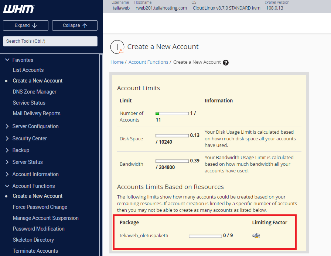The image size is (331, 256).
Task: Click the cPanel version 108.0.13
Action: 274,8
